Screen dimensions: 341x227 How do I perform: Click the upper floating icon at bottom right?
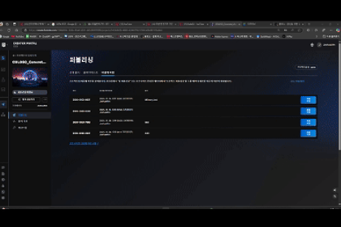click(x=335, y=190)
